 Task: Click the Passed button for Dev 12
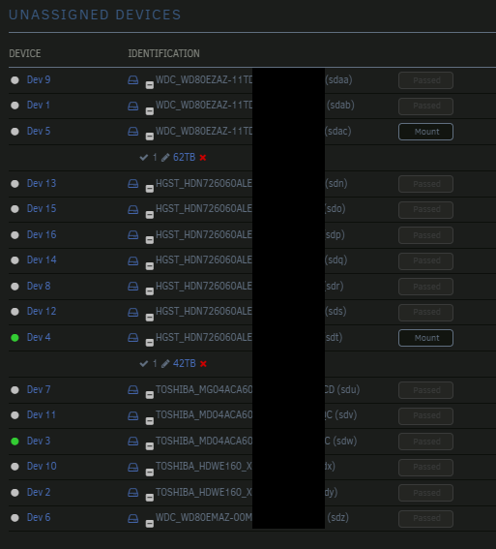(425, 313)
